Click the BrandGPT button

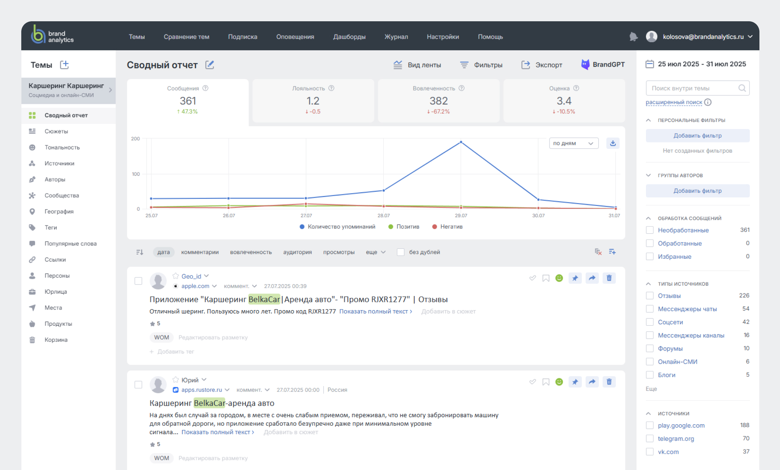click(603, 65)
